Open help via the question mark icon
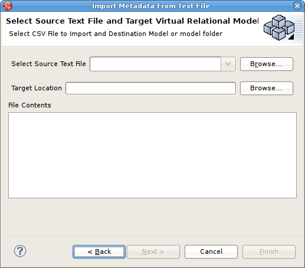The image size is (305, 268). (x=20, y=251)
